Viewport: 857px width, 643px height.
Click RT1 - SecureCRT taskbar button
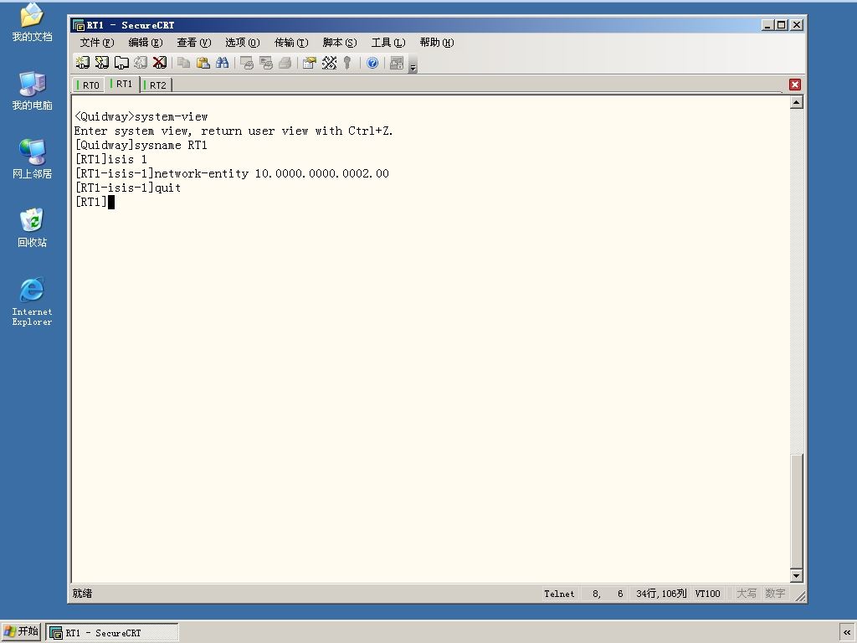click(x=112, y=633)
